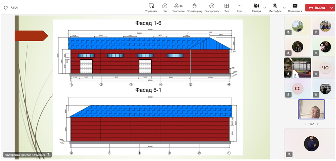Open the Управлять (Manage) control
The height and width of the screenshot is (161, 336).
151,8
